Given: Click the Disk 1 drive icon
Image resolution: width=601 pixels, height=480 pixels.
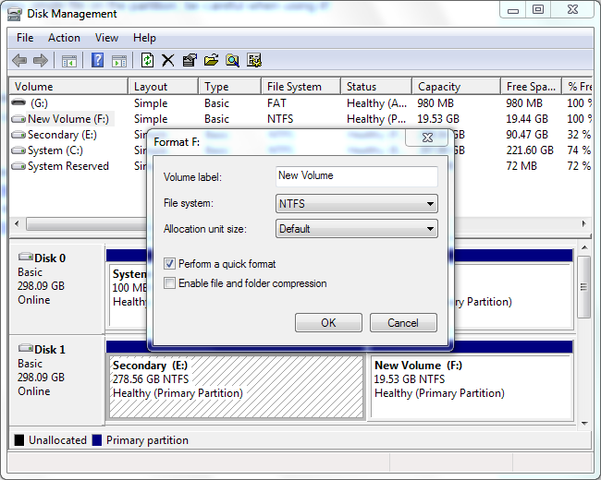Looking at the screenshot, I should tap(26, 348).
